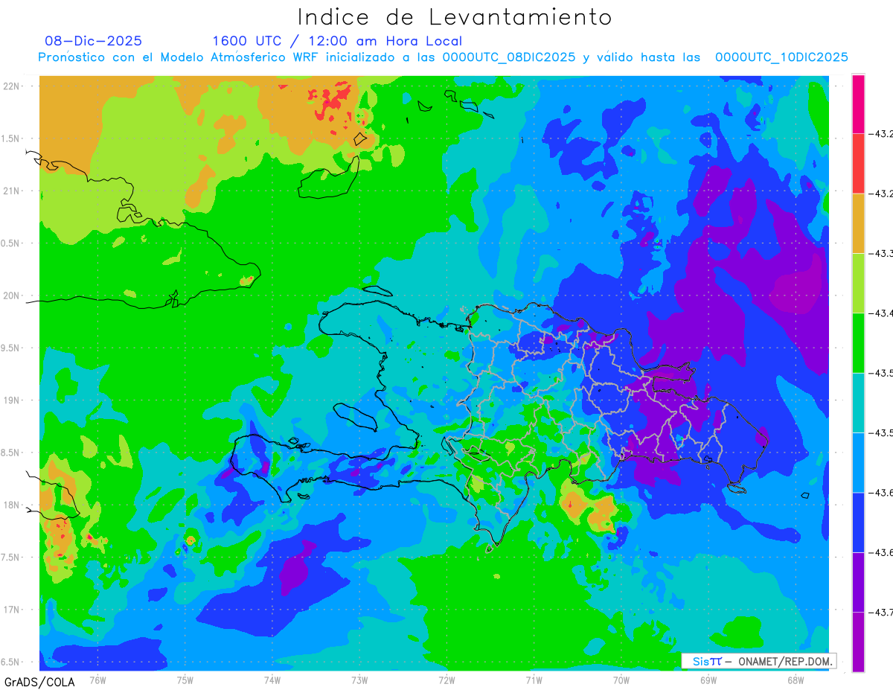893x690 pixels.
Task: Select the date label '08-Dic-2025'
Action: 94,41
